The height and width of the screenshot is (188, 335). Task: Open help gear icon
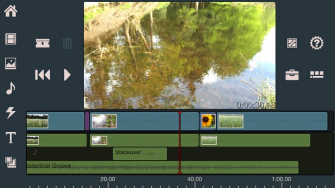(x=317, y=43)
